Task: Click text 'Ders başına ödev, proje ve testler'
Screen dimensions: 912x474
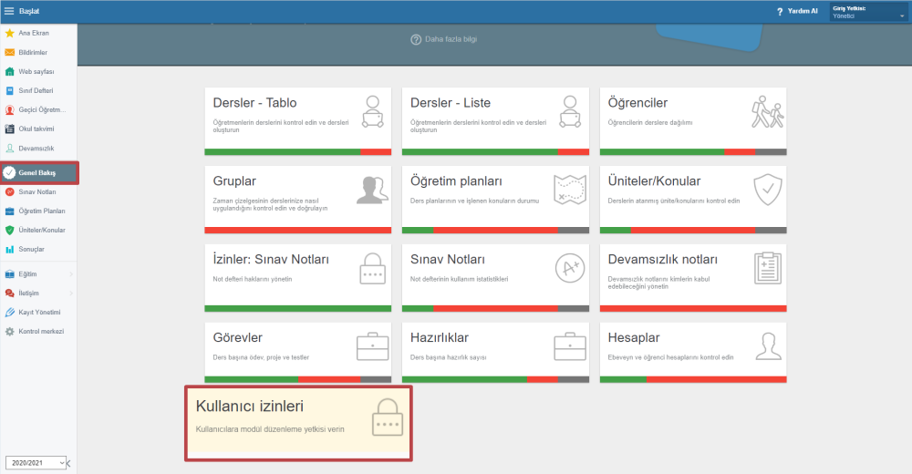Action: (x=261, y=357)
